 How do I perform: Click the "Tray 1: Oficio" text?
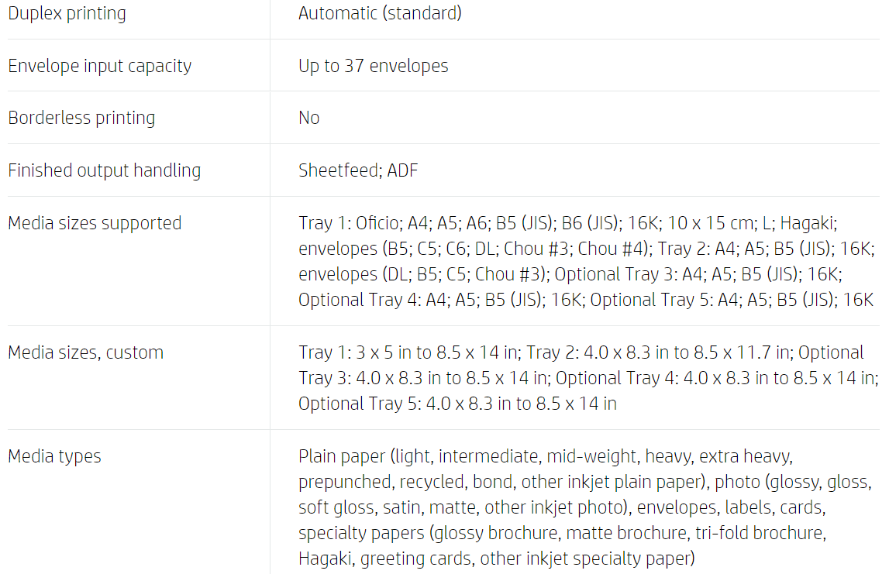pos(347,223)
